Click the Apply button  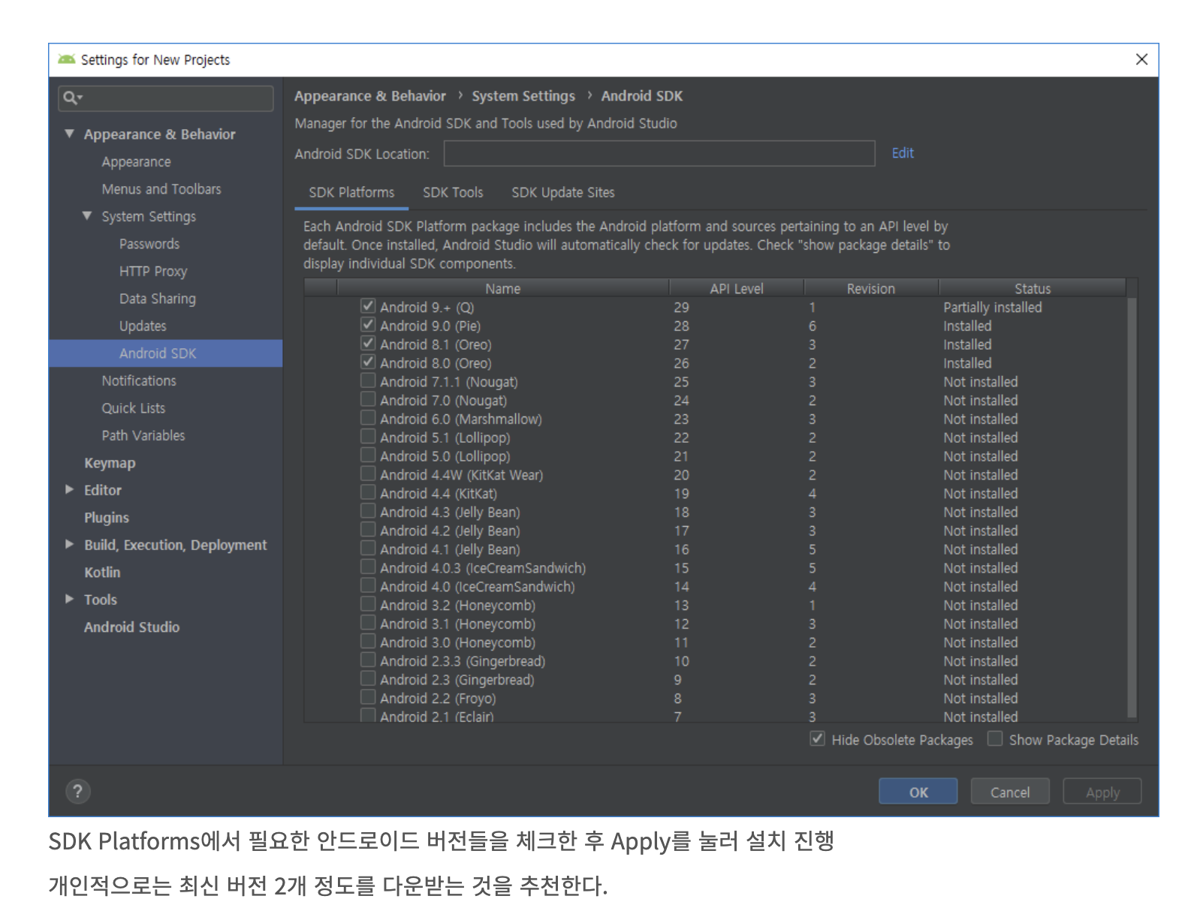pyautogui.click(x=1102, y=792)
